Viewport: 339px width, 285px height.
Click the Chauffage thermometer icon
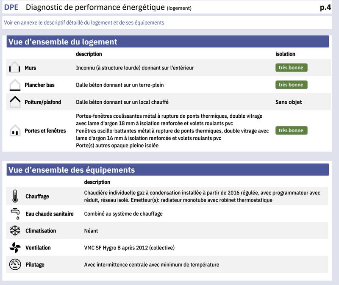15,196
